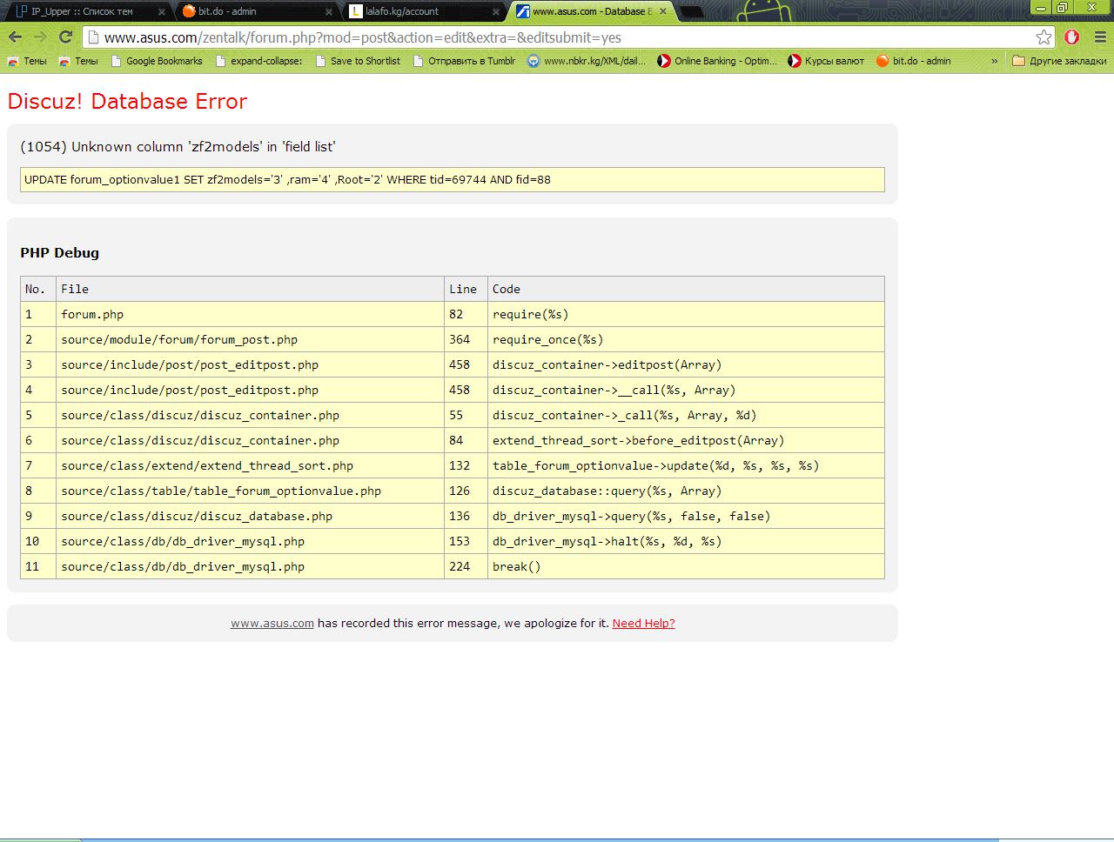Open a new browser tab
This screenshot has width=1114, height=842.
point(692,12)
